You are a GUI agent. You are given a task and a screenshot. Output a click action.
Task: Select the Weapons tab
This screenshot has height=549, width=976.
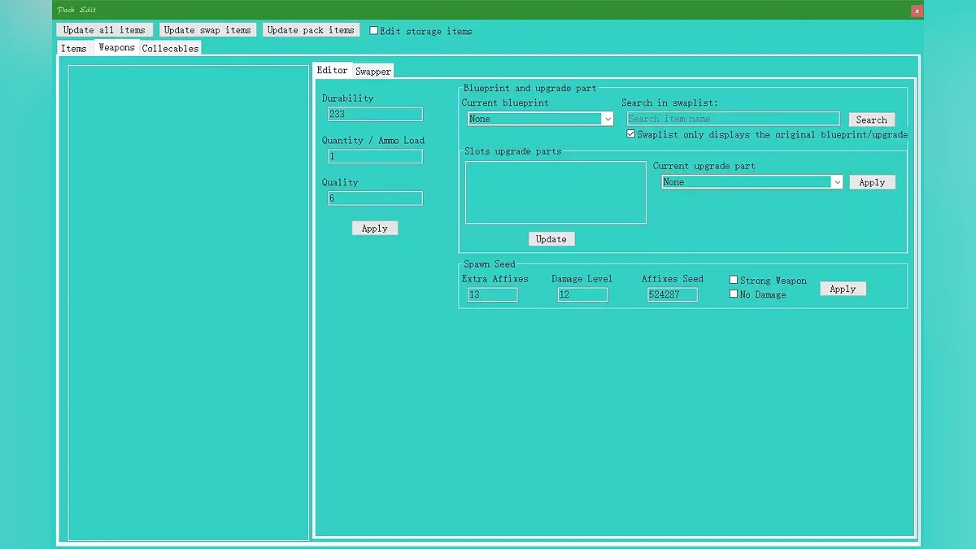116,47
